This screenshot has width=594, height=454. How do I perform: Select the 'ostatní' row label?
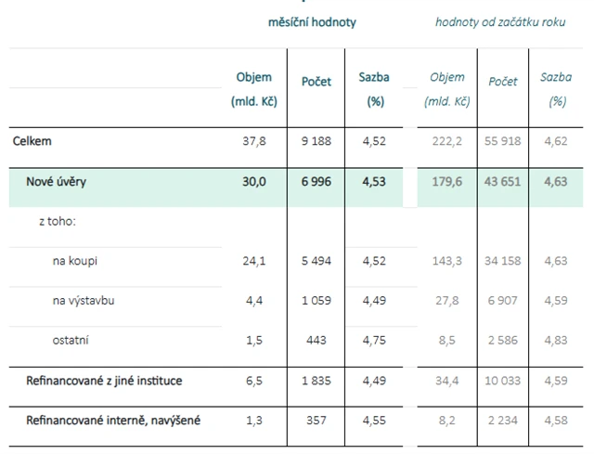tap(71, 341)
